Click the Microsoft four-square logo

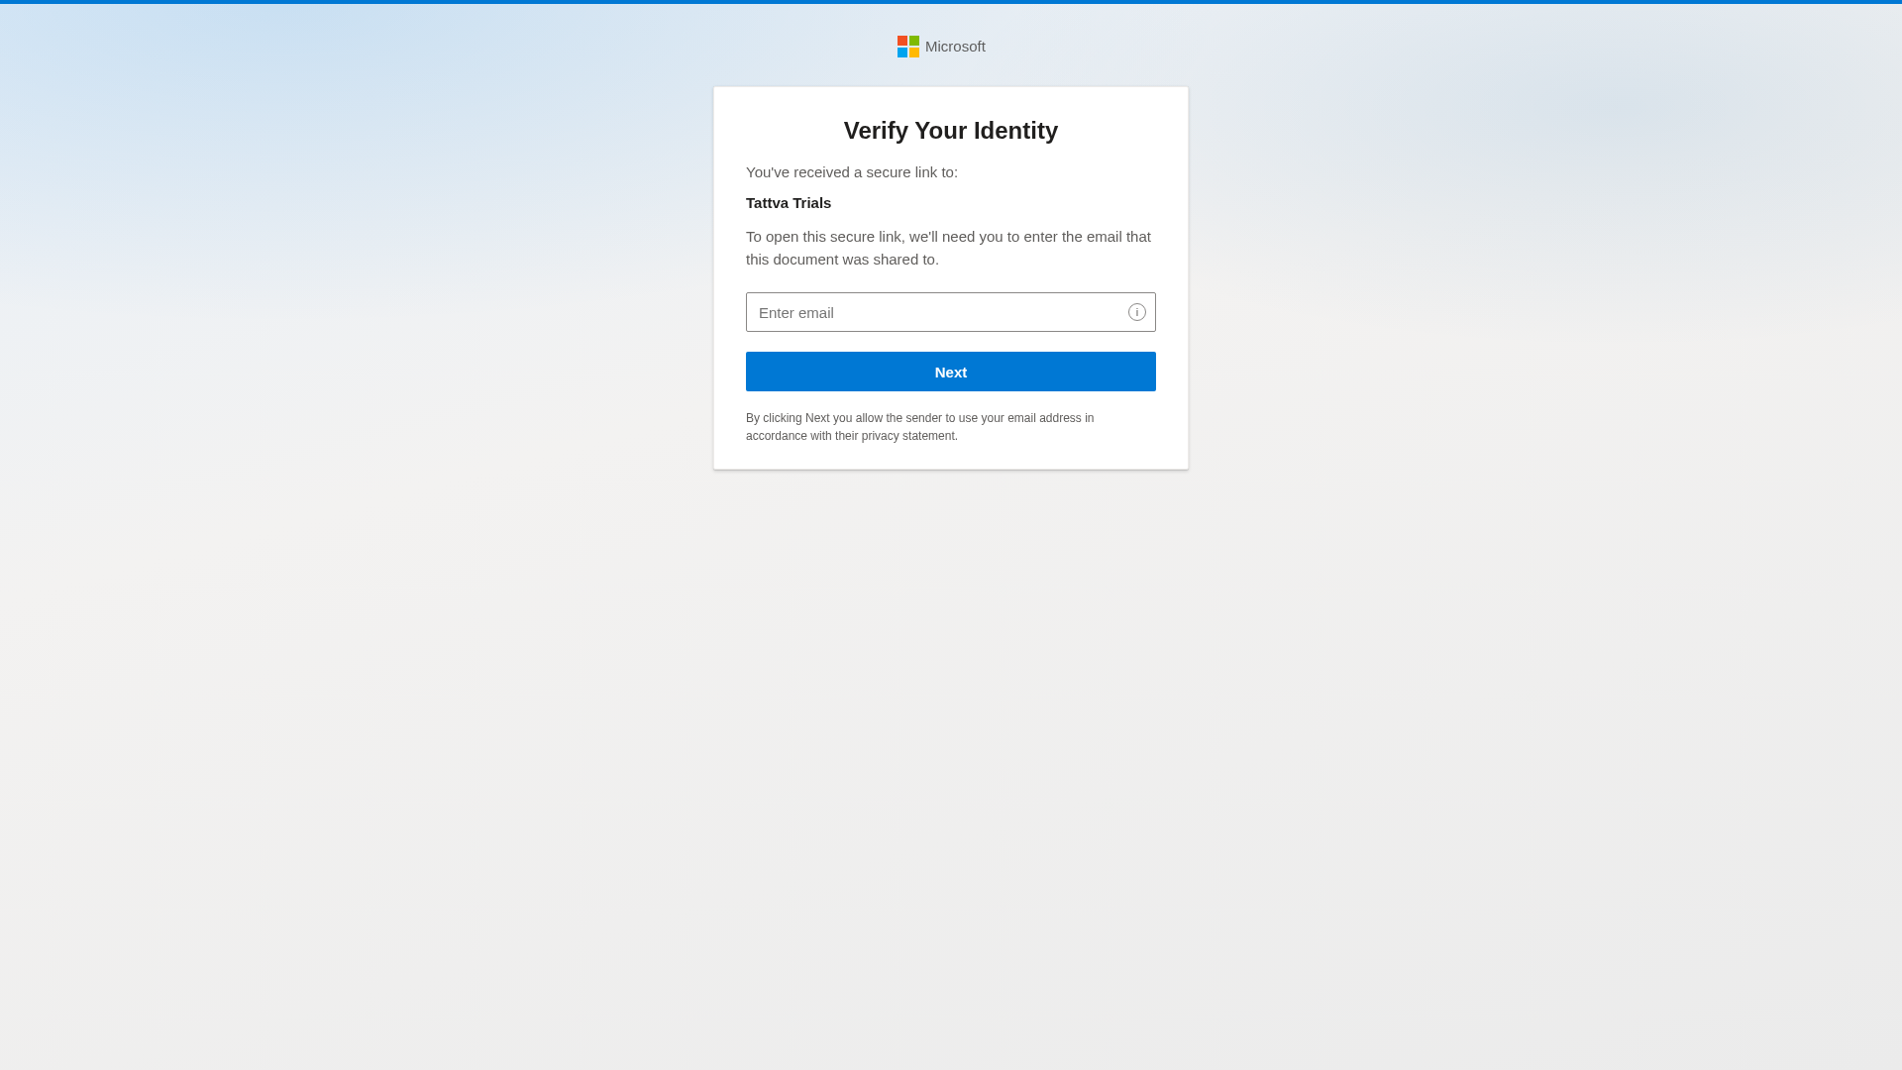(x=907, y=47)
